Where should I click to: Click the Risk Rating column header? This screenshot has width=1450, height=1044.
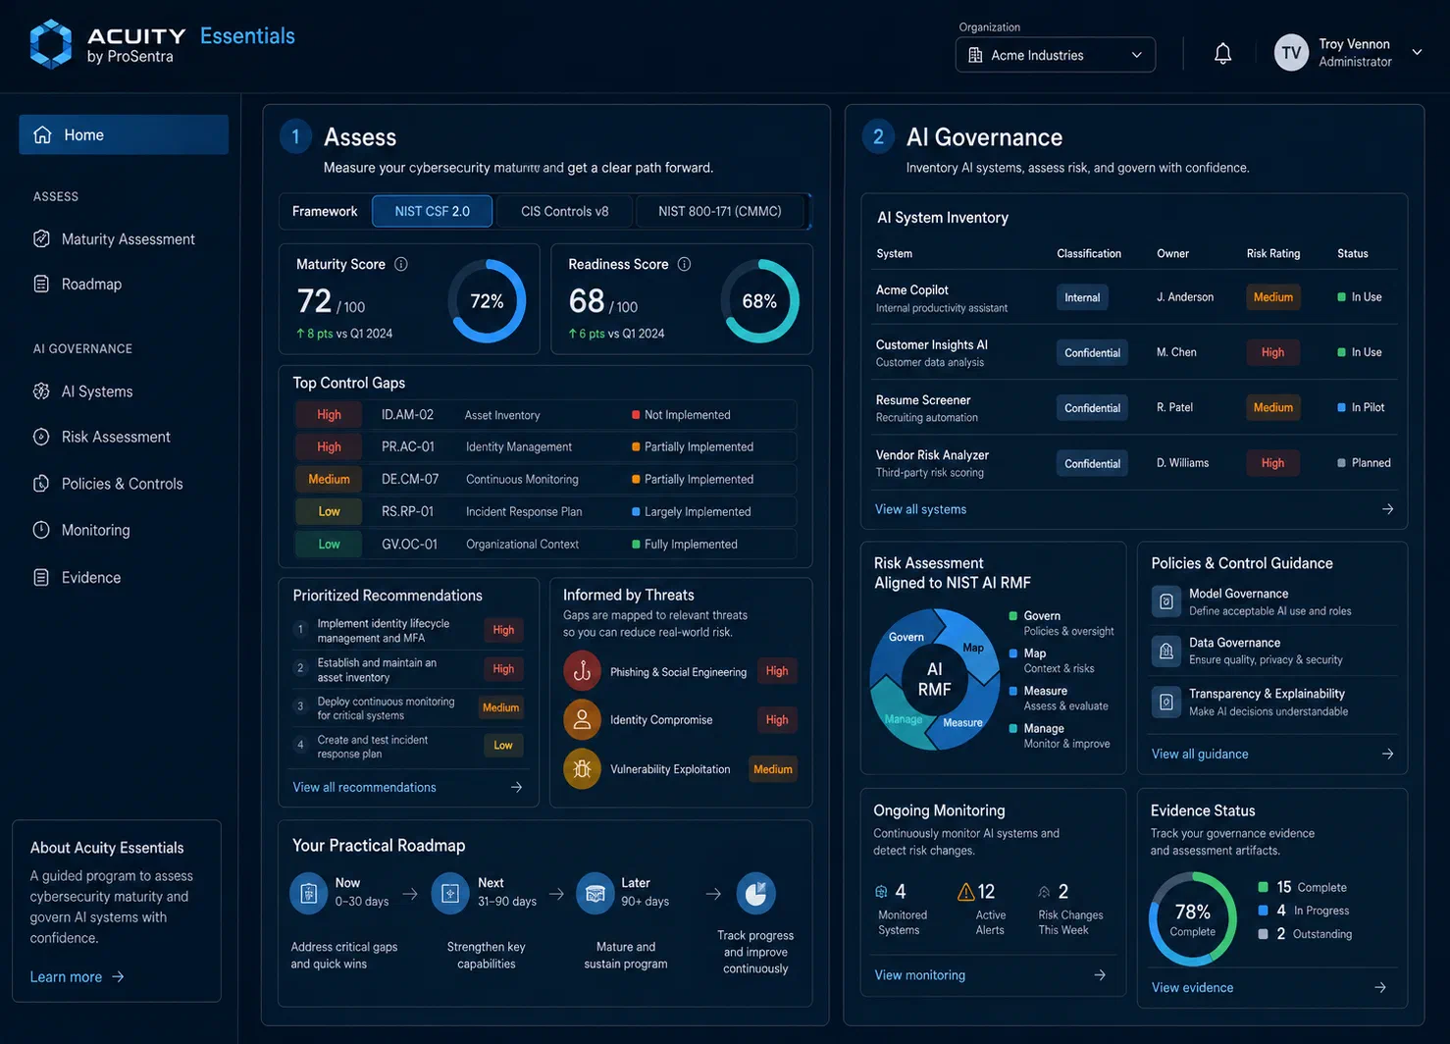(x=1273, y=253)
